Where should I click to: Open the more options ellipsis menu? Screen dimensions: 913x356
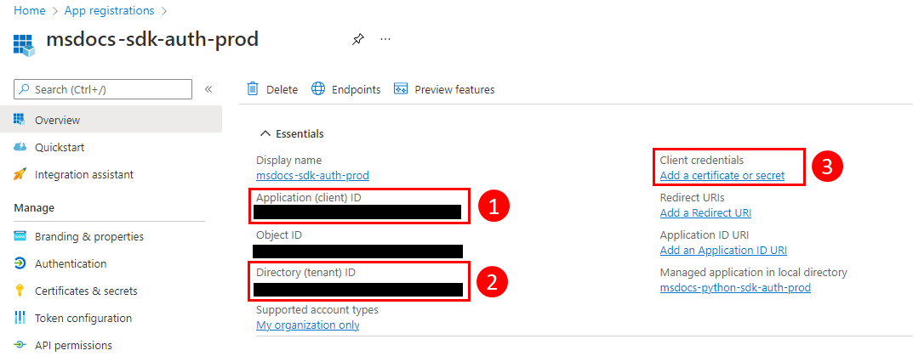[385, 39]
